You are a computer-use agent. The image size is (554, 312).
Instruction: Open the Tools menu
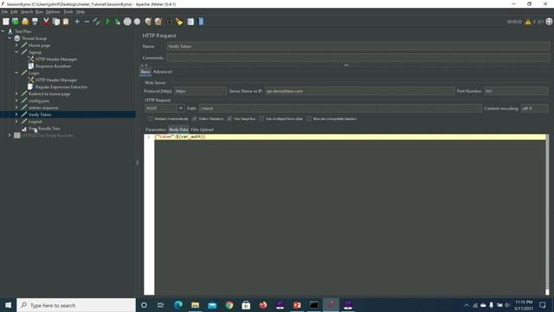68,11
